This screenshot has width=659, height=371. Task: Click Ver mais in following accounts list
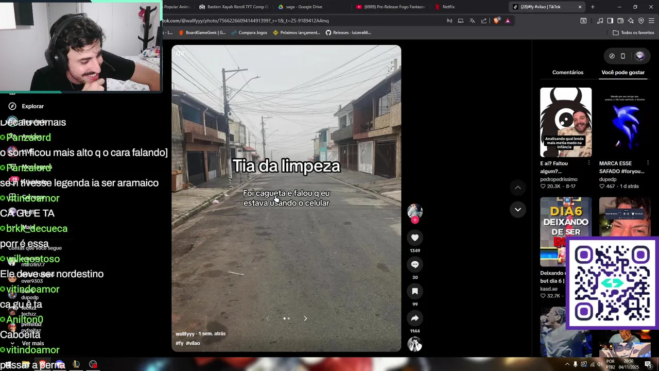click(x=33, y=343)
